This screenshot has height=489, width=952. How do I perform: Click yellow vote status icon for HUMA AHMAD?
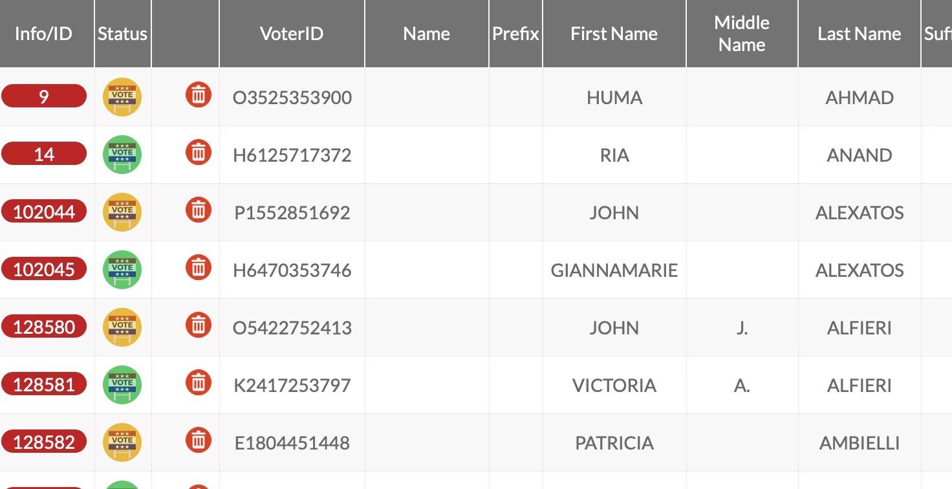tap(122, 97)
